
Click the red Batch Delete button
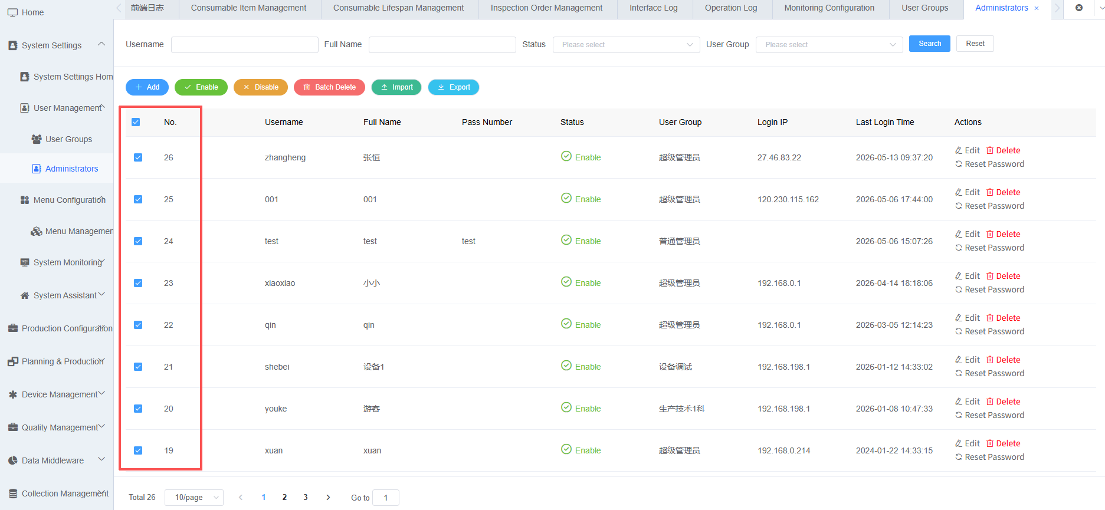coord(329,87)
